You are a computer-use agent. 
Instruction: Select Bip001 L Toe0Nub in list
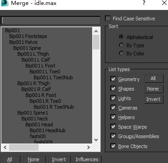53,77
